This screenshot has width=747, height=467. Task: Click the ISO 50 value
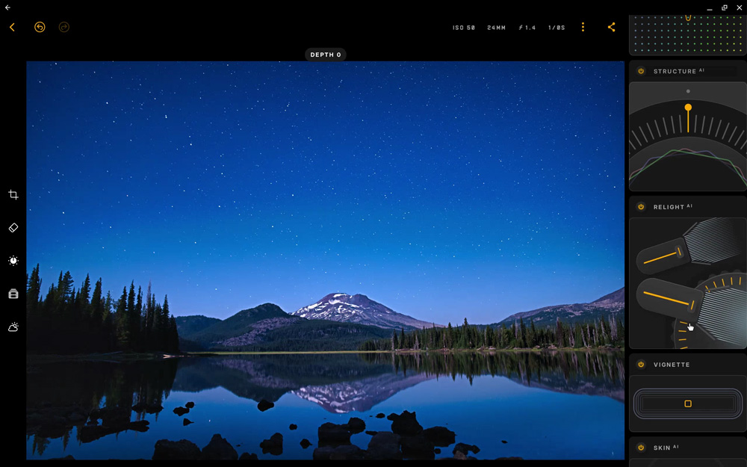pyautogui.click(x=464, y=28)
